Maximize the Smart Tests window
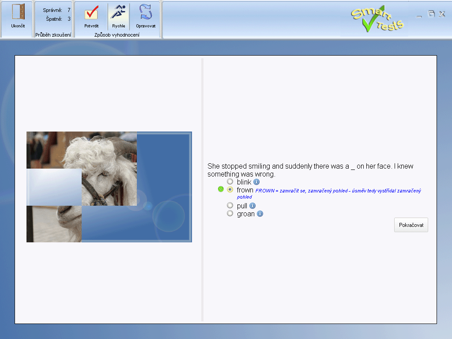The height and width of the screenshot is (339, 452). [431, 14]
